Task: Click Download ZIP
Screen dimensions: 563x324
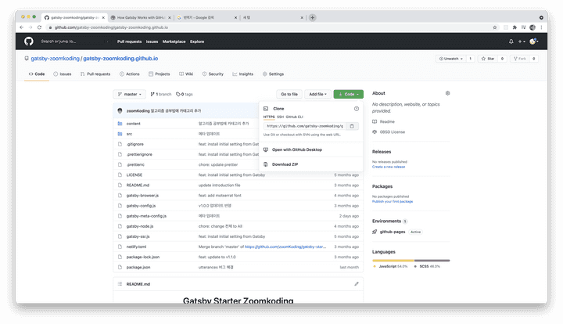Action: click(285, 164)
